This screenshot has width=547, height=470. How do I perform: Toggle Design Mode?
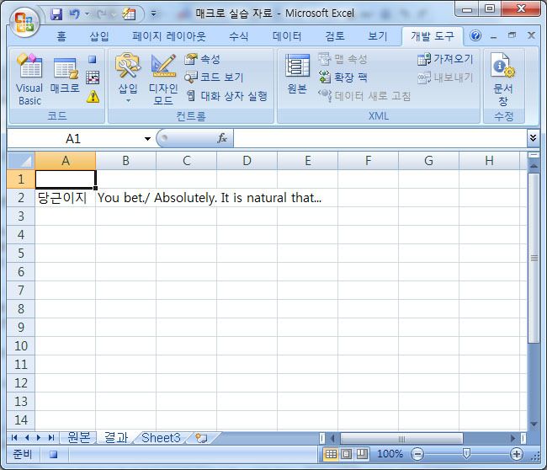pyautogui.click(x=163, y=80)
